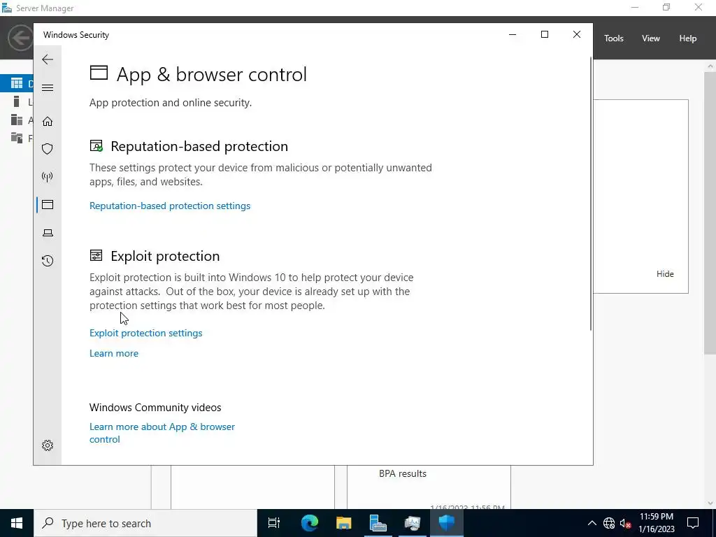Show hidden system tray icons
This screenshot has width=716, height=537.
(592, 523)
